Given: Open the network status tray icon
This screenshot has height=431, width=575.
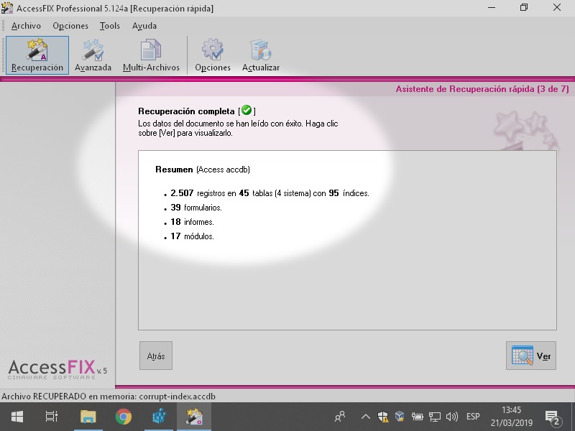Looking at the screenshot, I should (x=434, y=416).
